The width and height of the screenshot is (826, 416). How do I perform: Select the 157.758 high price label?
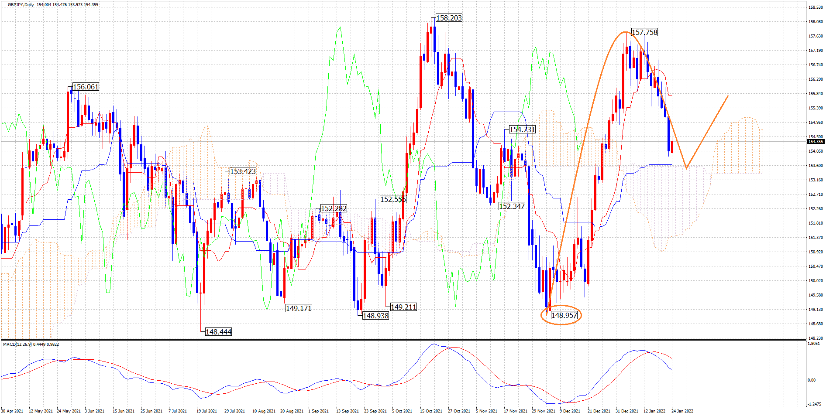click(644, 32)
